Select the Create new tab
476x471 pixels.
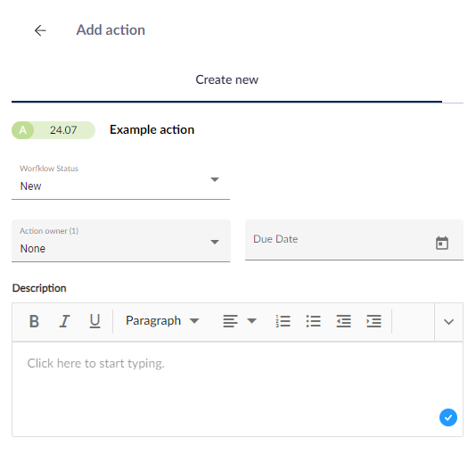(x=226, y=79)
